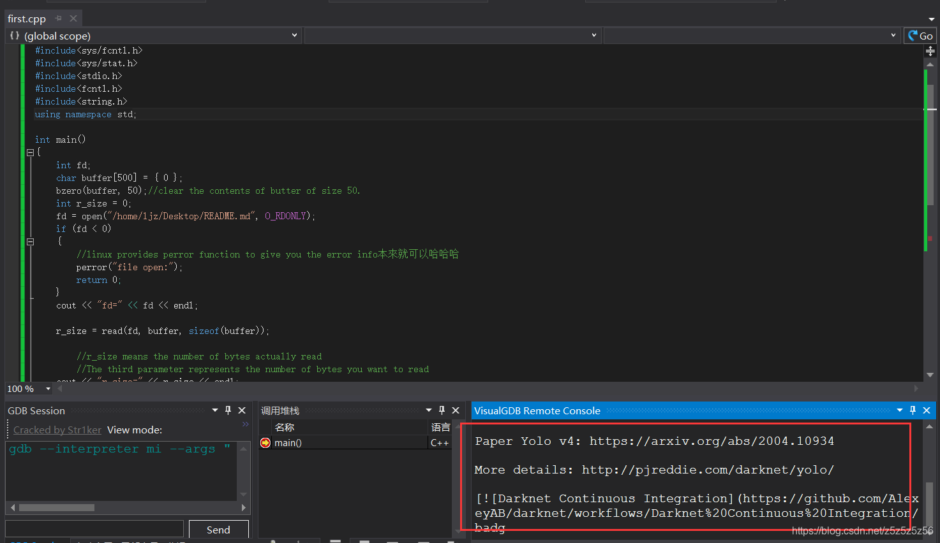Close the GDB Session panel

(x=242, y=410)
